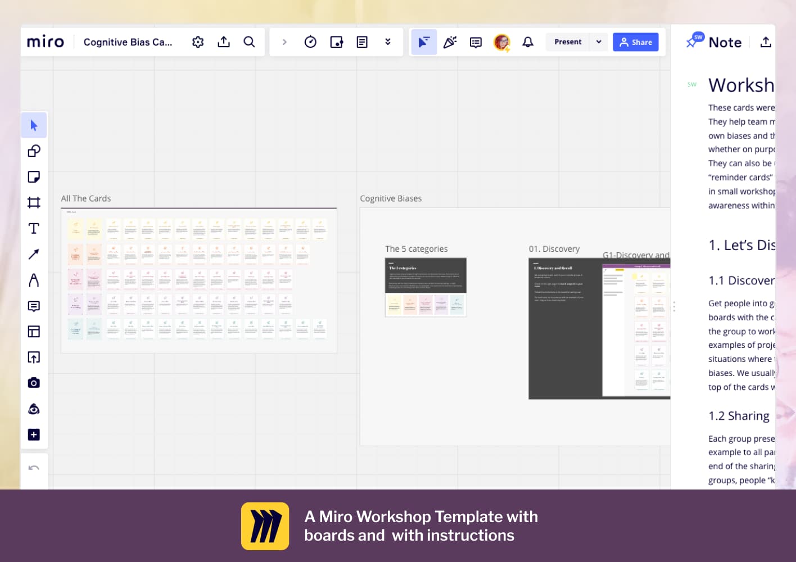Open the Present dropdown arrow
Viewport: 796px width, 562px height.
(599, 42)
